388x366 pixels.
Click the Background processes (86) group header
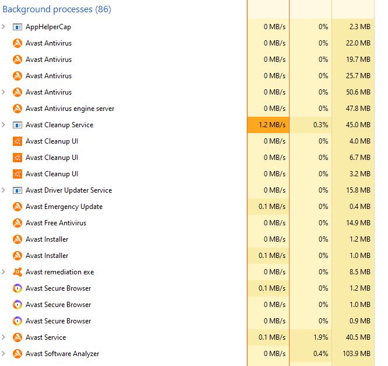point(57,9)
